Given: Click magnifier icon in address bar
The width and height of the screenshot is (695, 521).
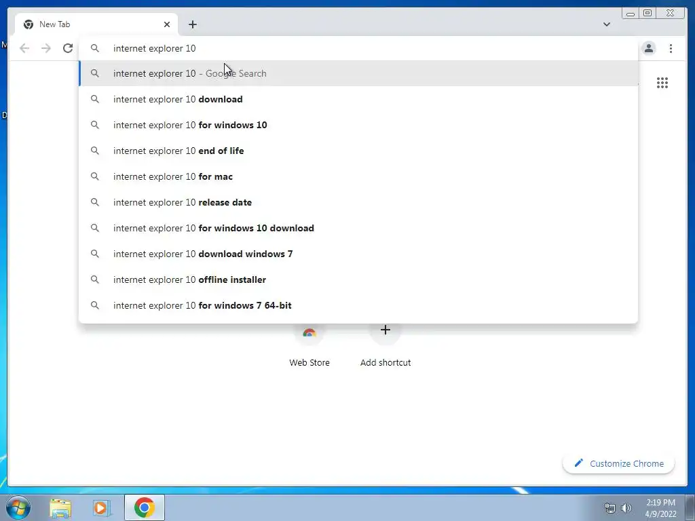Looking at the screenshot, I should [x=95, y=48].
